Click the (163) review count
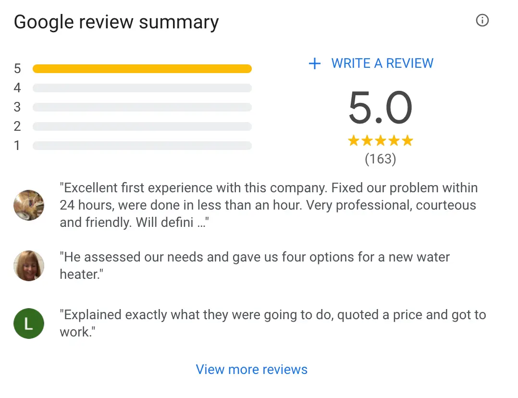The height and width of the screenshot is (398, 518). (x=380, y=159)
